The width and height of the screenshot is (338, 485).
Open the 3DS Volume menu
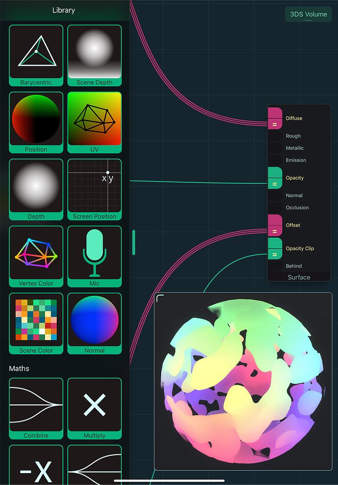click(x=308, y=14)
